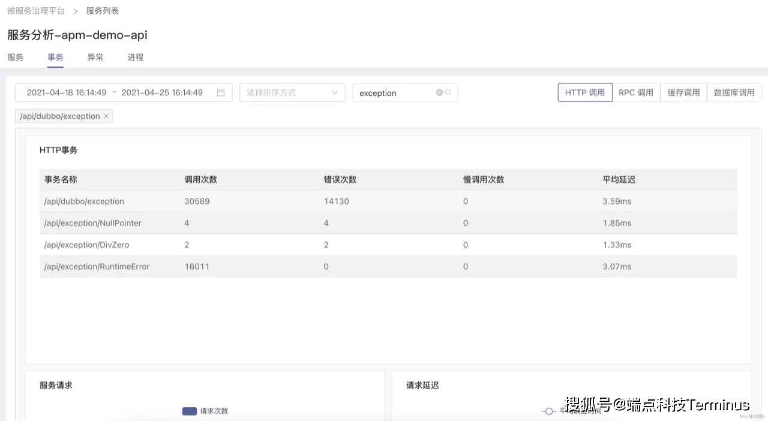Click the start date 2021-04-18 field
Viewport: 768px width, 421px height.
click(x=67, y=92)
